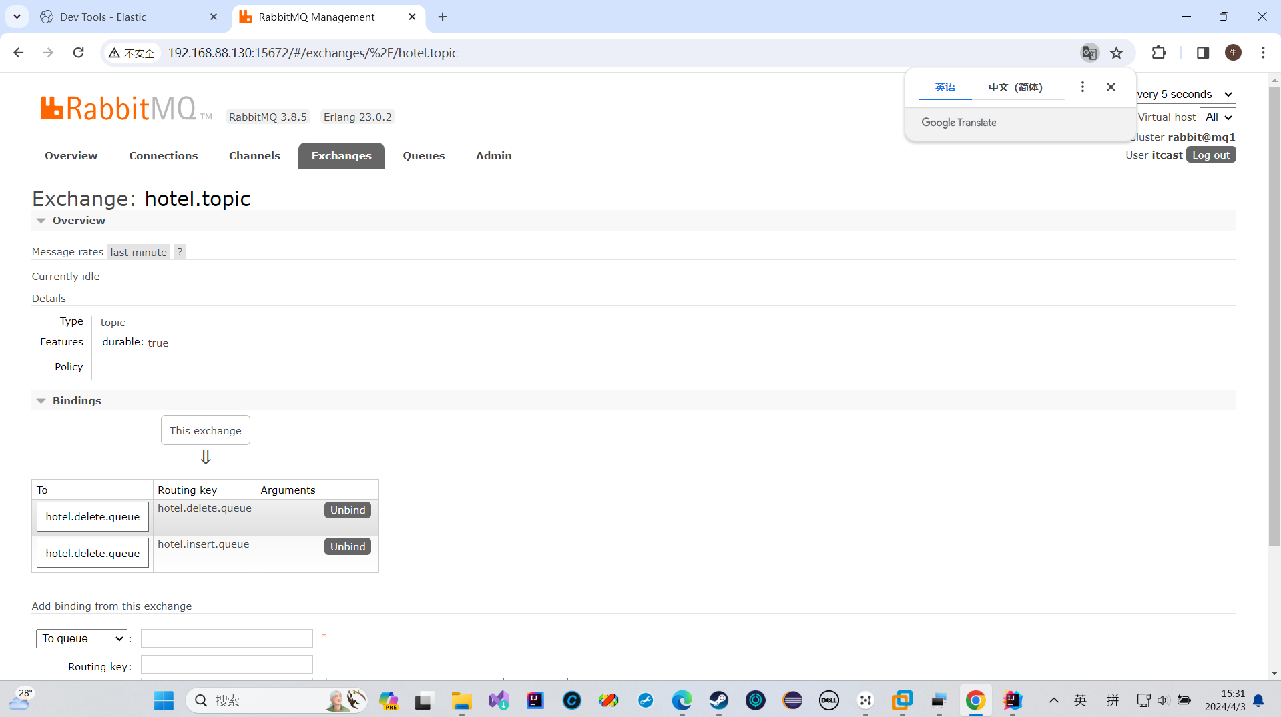Image resolution: width=1281 pixels, height=717 pixels.
Task: Reload the RabbitMQ page
Action: (x=78, y=53)
